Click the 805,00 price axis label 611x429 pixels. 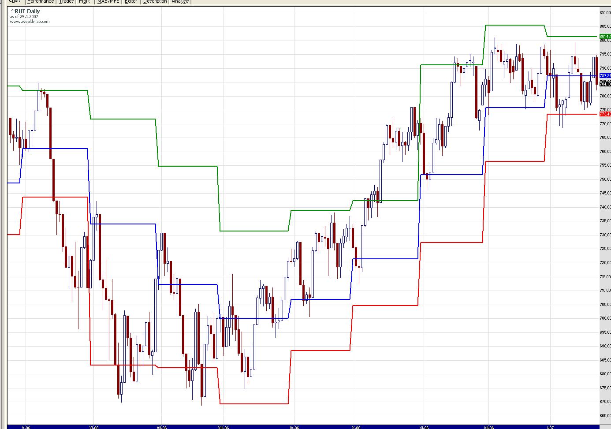click(605, 26)
